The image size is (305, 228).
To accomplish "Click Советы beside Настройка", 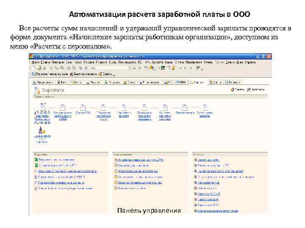I will point(237,90).
